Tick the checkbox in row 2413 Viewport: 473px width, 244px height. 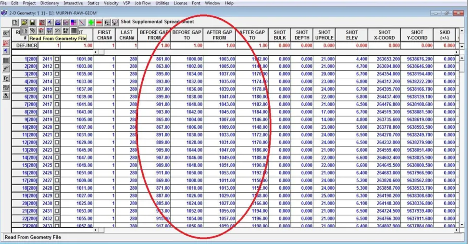(57, 74)
